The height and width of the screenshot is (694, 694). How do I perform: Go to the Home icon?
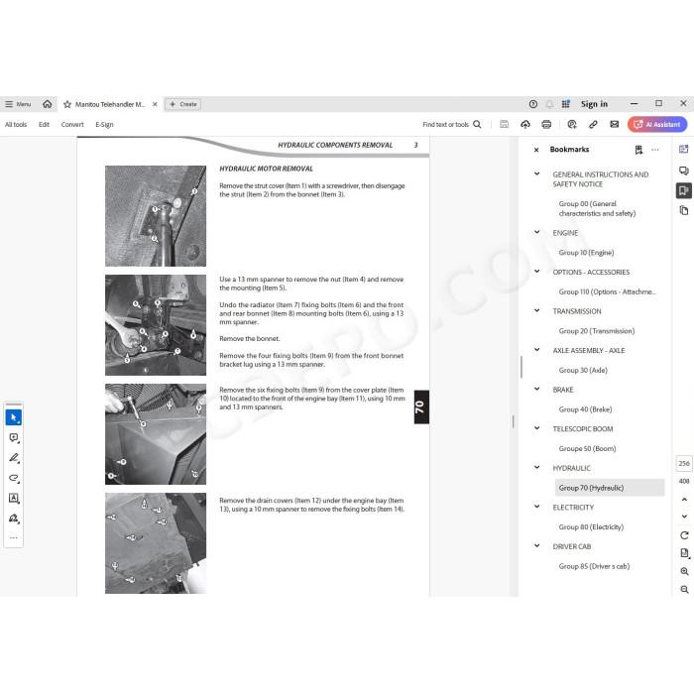47,104
